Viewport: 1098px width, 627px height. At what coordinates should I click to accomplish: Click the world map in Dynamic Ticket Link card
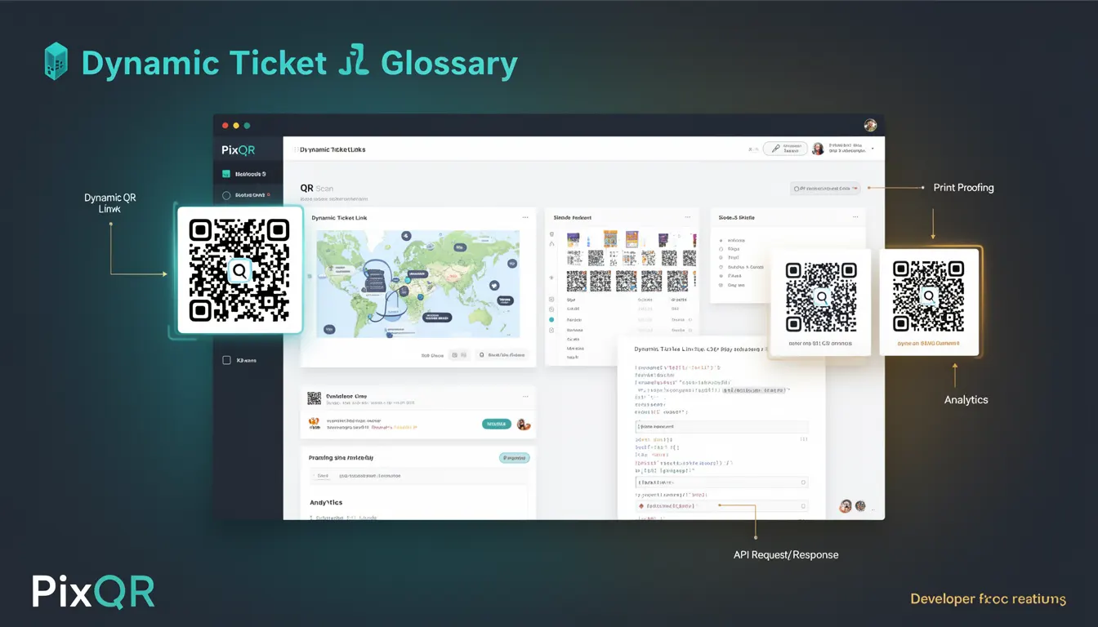[x=417, y=283]
